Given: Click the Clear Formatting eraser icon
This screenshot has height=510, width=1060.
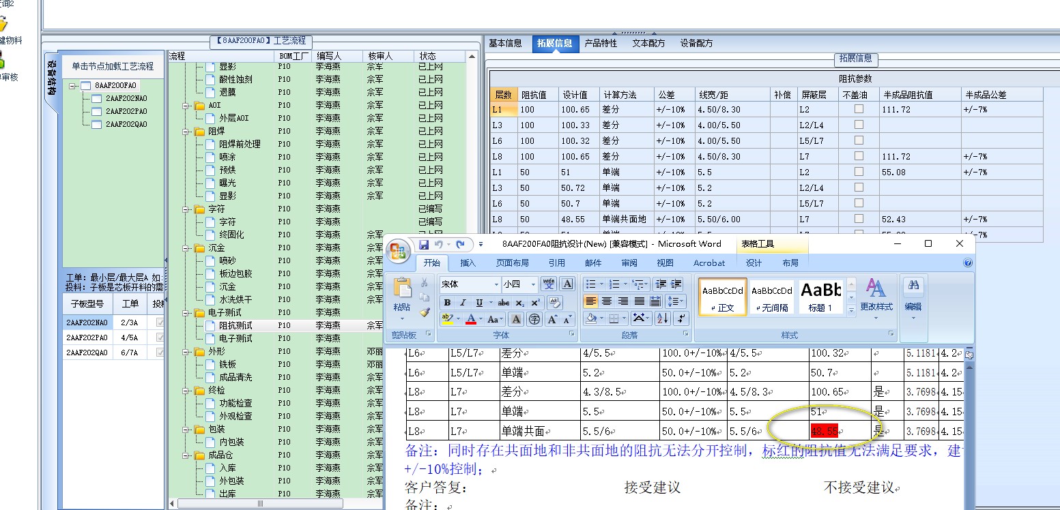Looking at the screenshot, I should point(554,303).
